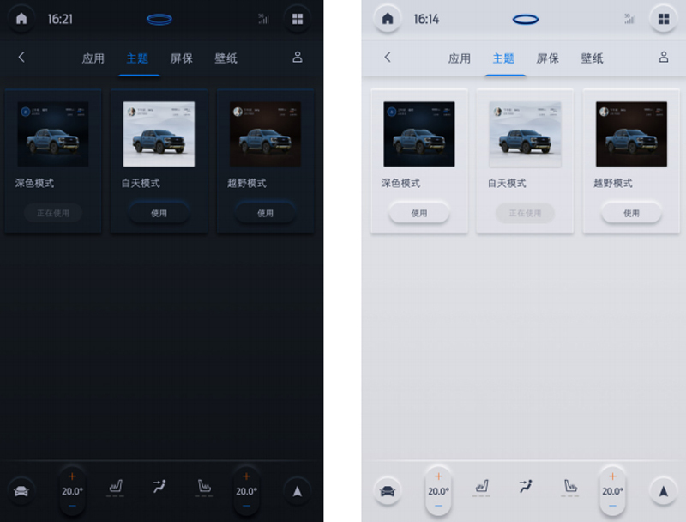The width and height of the screenshot is (686, 522).
Task: Go back using arrow on the light screen
Action: point(388,58)
